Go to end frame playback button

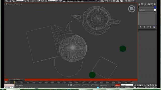coord(145,85)
